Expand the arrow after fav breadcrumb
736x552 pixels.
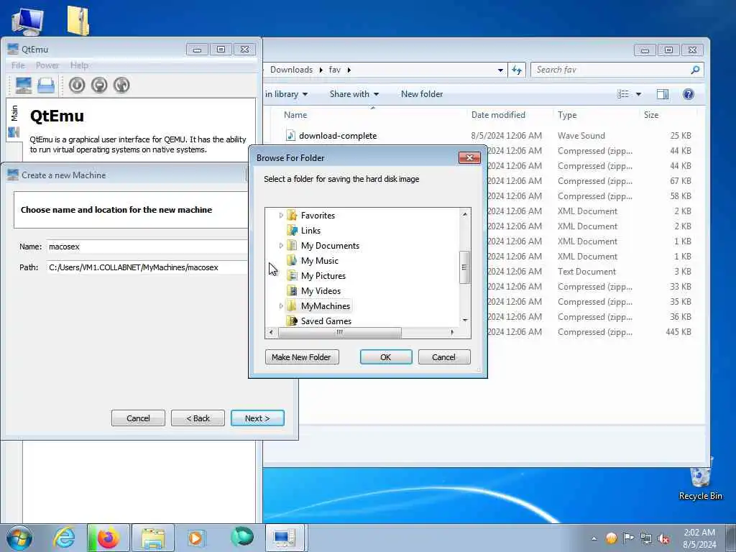point(349,70)
